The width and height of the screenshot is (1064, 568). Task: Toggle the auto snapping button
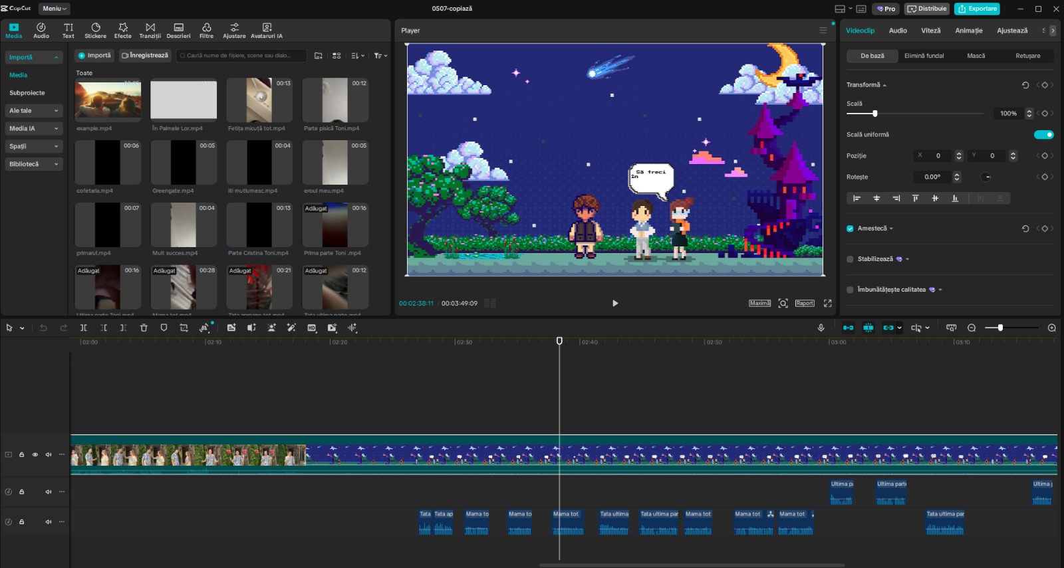(x=868, y=328)
